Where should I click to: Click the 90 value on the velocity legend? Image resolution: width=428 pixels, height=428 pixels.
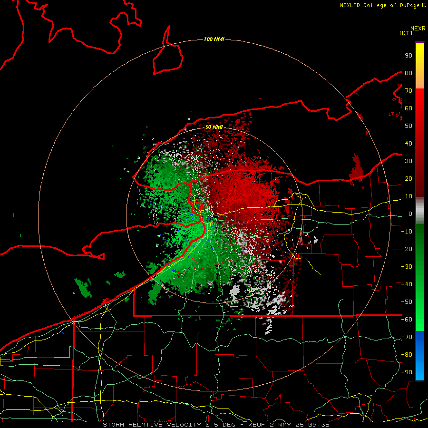click(409, 56)
